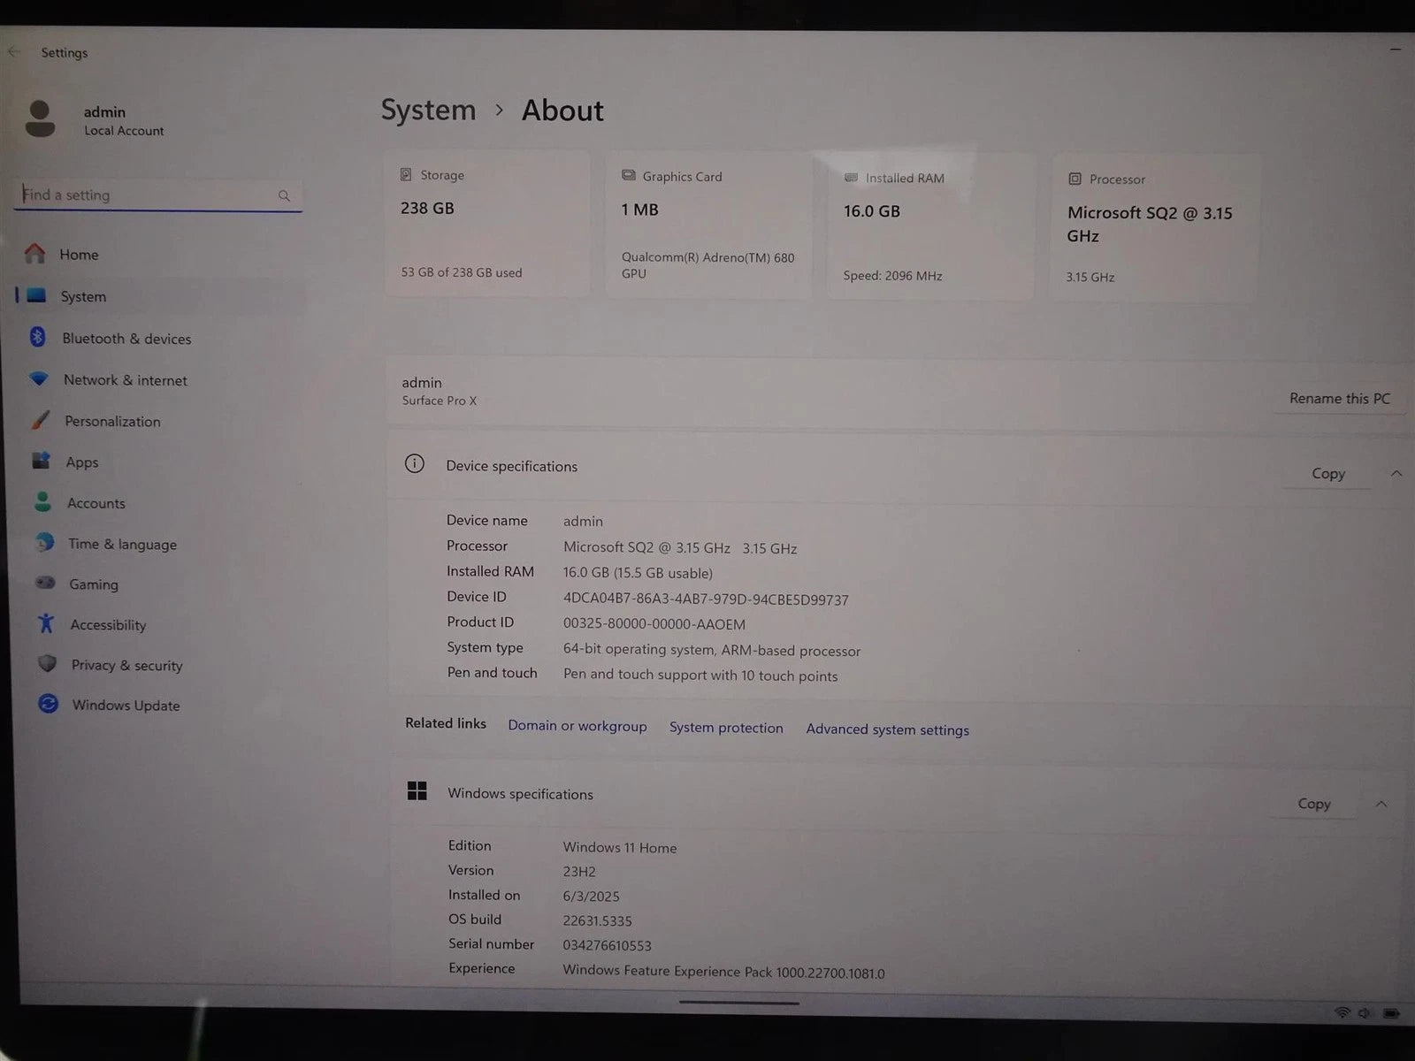Viewport: 1415px width, 1061px height.
Task: Click the Storage card icon
Action: click(406, 174)
